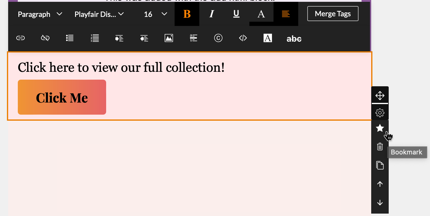Open the Paragraph style dropdown
Screen dimensions: 430x216
click(40, 14)
